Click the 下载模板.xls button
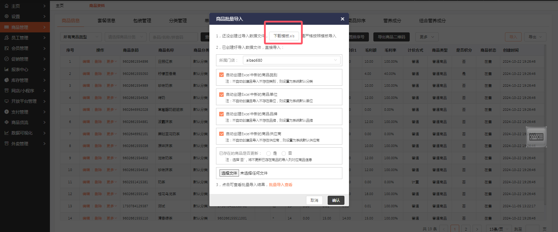The width and height of the screenshot is (558, 232). 284,36
